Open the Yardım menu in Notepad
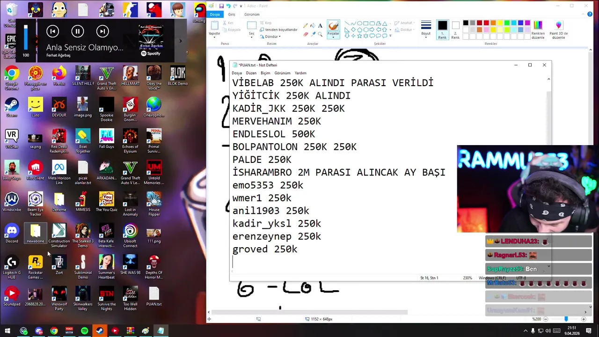Viewport: 599px width, 337px height. pos(300,73)
